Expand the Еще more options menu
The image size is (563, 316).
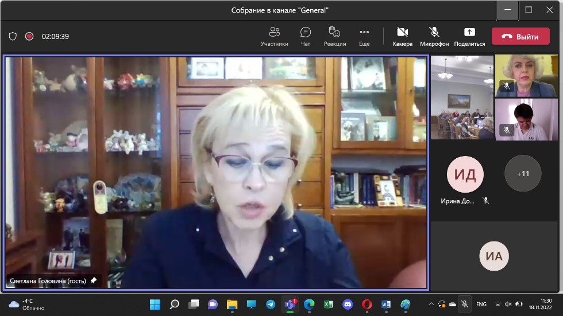(x=364, y=36)
